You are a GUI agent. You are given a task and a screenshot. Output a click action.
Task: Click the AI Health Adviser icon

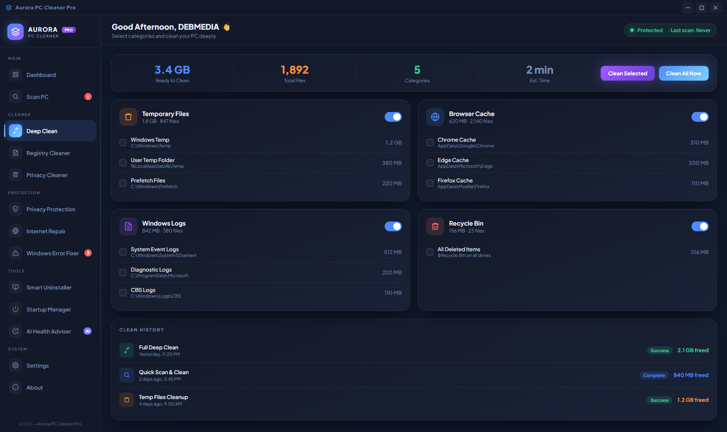(15, 331)
